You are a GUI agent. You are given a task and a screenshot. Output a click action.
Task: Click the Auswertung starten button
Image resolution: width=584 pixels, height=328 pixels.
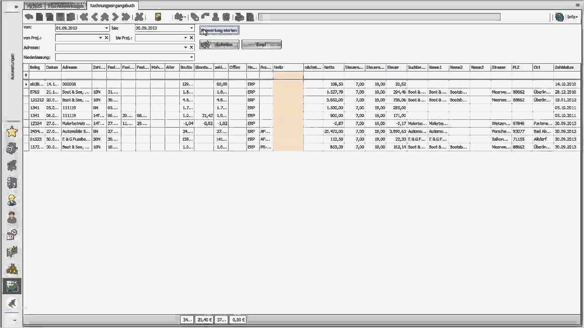(x=219, y=31)
